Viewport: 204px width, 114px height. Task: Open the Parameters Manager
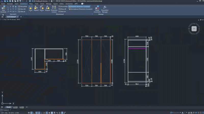[105, 9]
